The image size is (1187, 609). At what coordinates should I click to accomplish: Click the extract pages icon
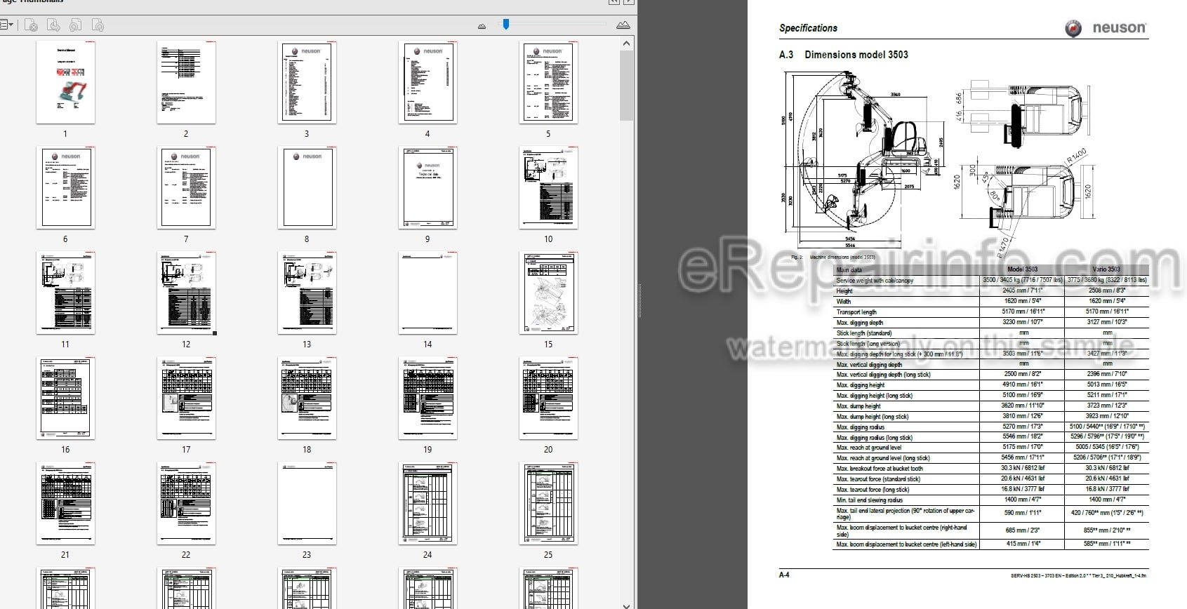tap(53, 25)
